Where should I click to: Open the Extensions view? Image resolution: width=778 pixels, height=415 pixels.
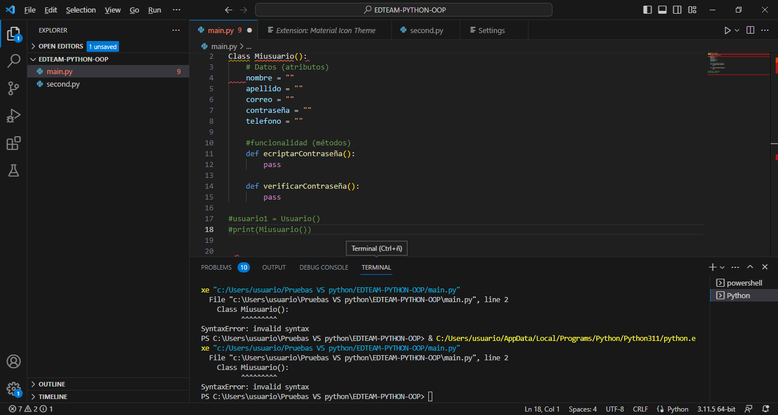point(14,143)
